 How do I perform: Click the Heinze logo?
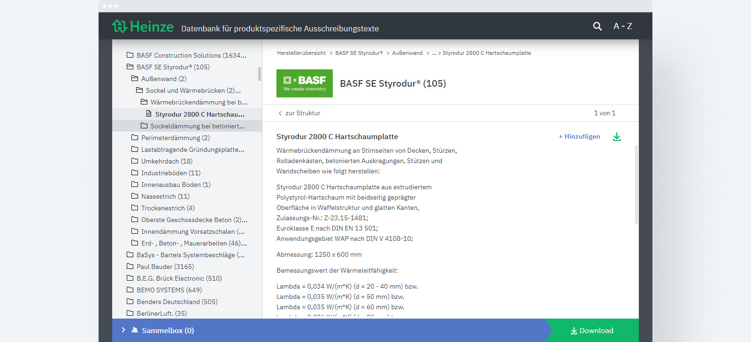coord(143,27)
